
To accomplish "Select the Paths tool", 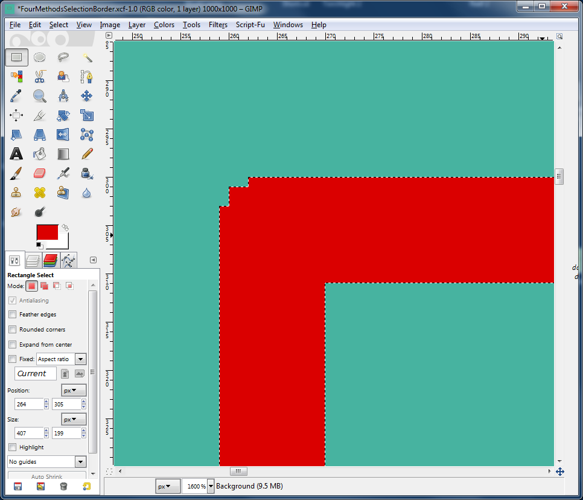I will [87, 77].
